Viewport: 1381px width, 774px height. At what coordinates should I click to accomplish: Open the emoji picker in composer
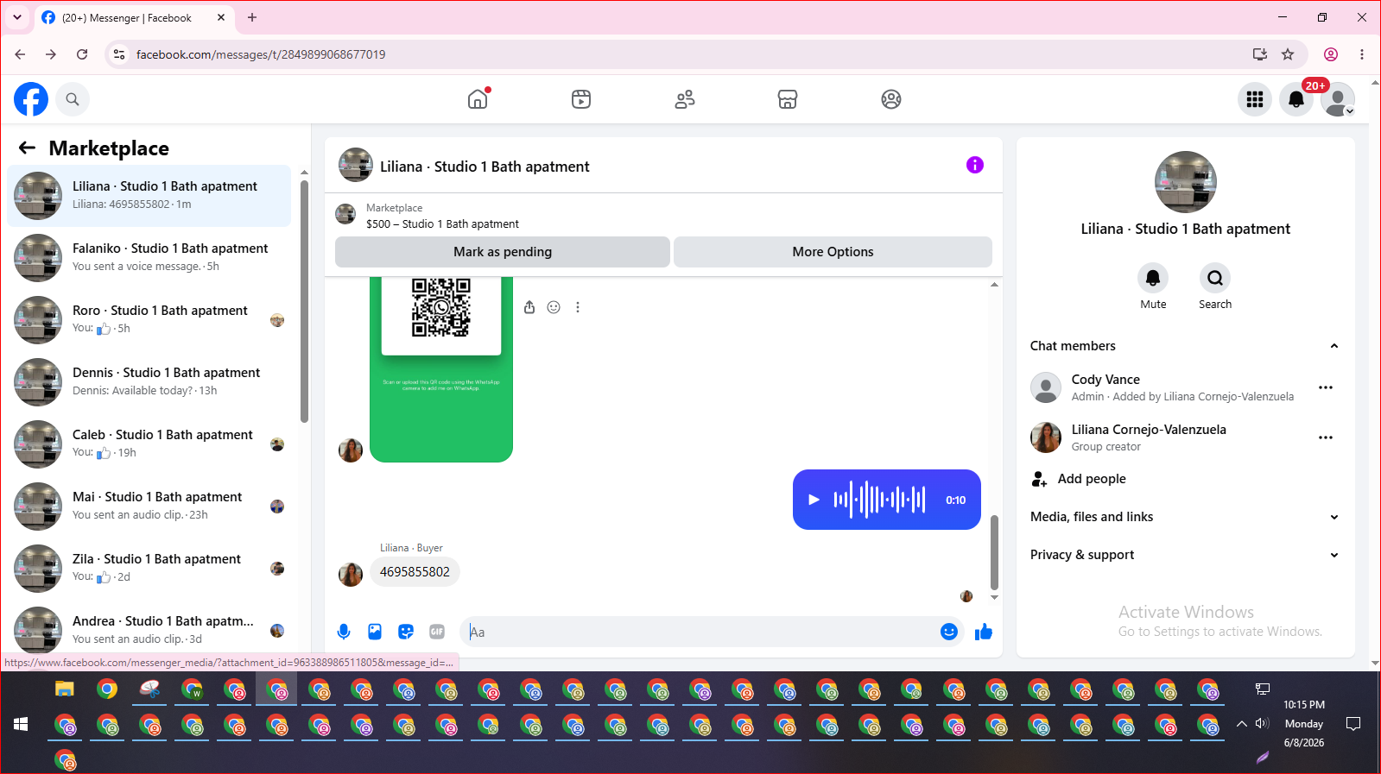pos(949,632)
